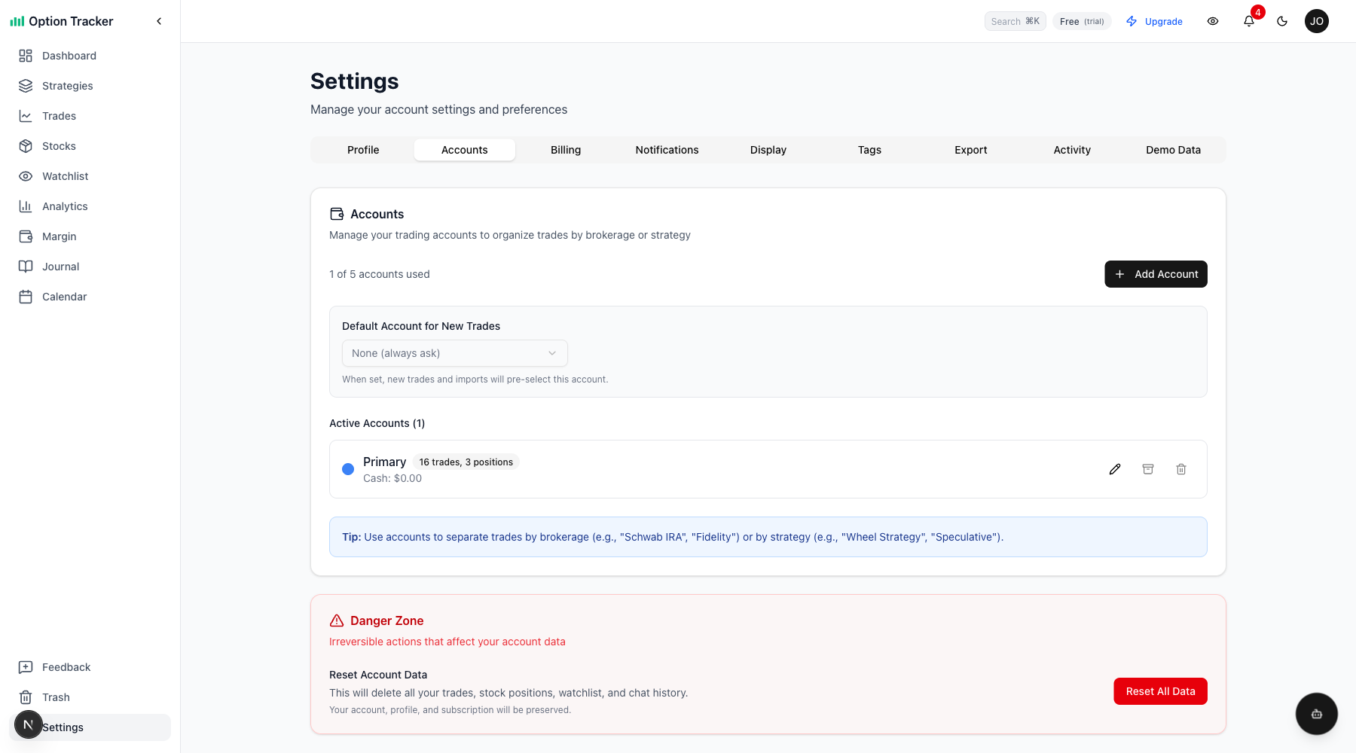
Task: Collapse the sidebar with the chevron
Action: (159, 21)
